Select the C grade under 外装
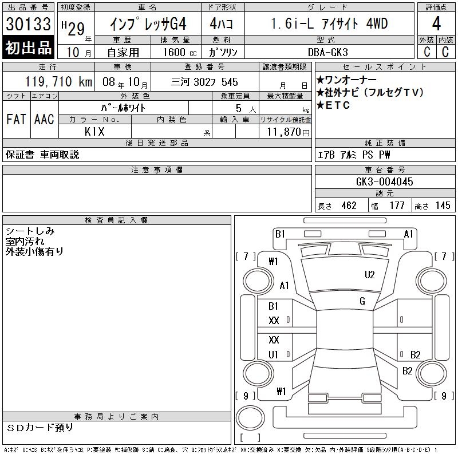The image size is (458, 458). (x=427, y=52)
